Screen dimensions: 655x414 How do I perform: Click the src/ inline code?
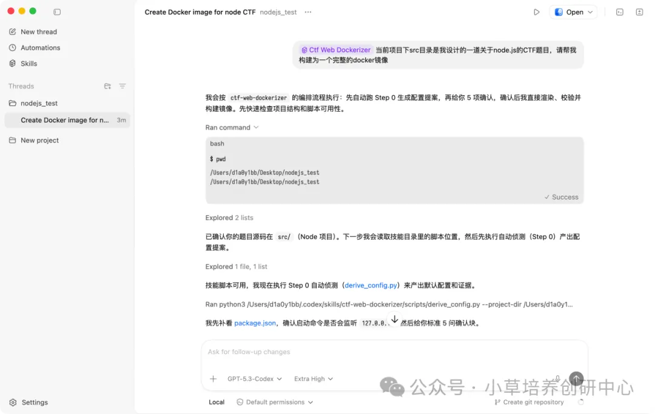click(284, 237)
